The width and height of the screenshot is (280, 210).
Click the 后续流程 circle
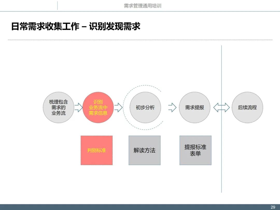pos(248,107)
